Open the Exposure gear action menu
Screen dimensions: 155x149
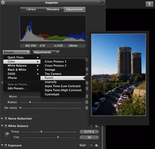(x=97, y=145)
